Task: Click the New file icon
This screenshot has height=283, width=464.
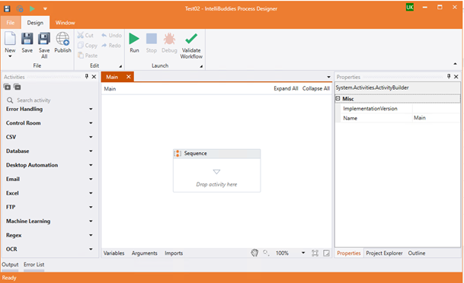Action: tap(10, 39)
